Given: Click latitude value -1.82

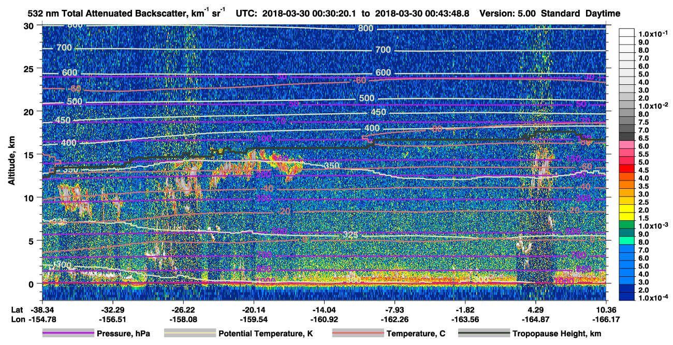Looking at the screenshot, I should 465,309.
